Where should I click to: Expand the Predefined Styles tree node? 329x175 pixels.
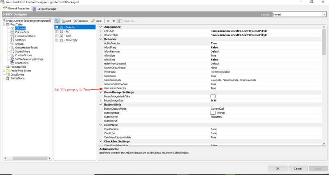pos(4,71)
